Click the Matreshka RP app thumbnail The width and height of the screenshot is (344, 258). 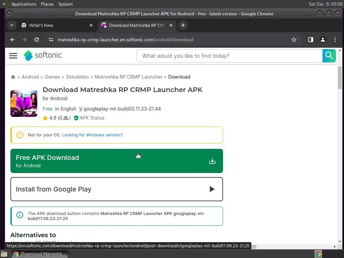coord(24,103)
